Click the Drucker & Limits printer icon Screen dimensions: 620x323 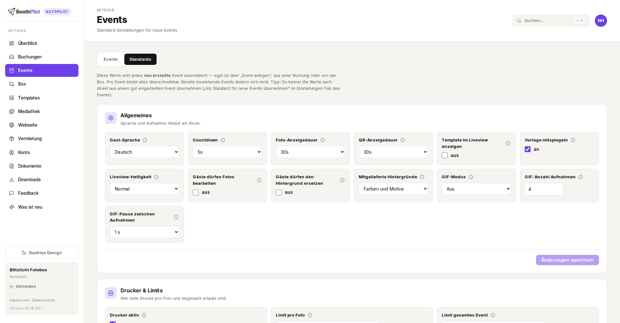111,293
